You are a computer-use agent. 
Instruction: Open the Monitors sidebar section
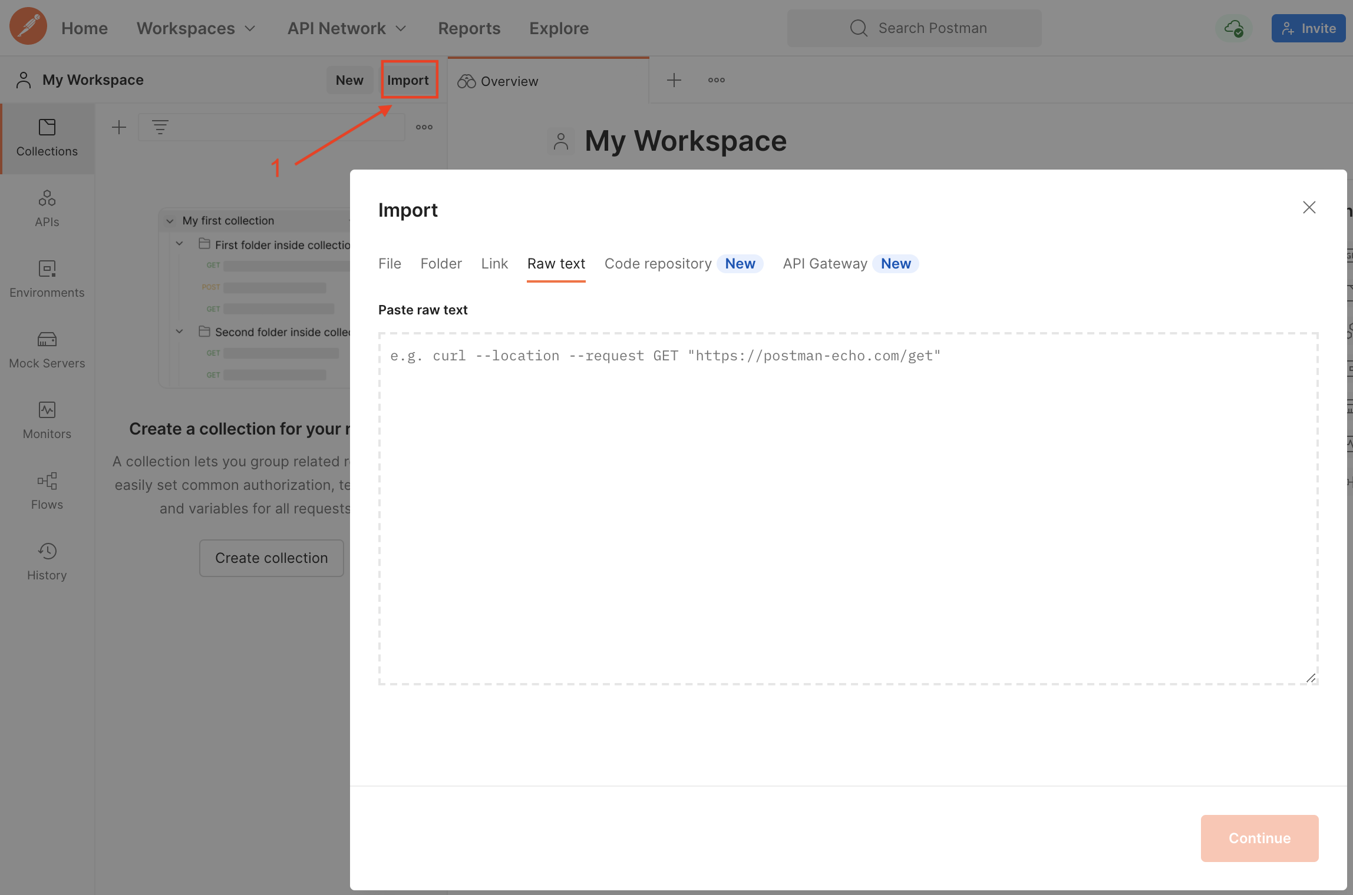[47, 420]
